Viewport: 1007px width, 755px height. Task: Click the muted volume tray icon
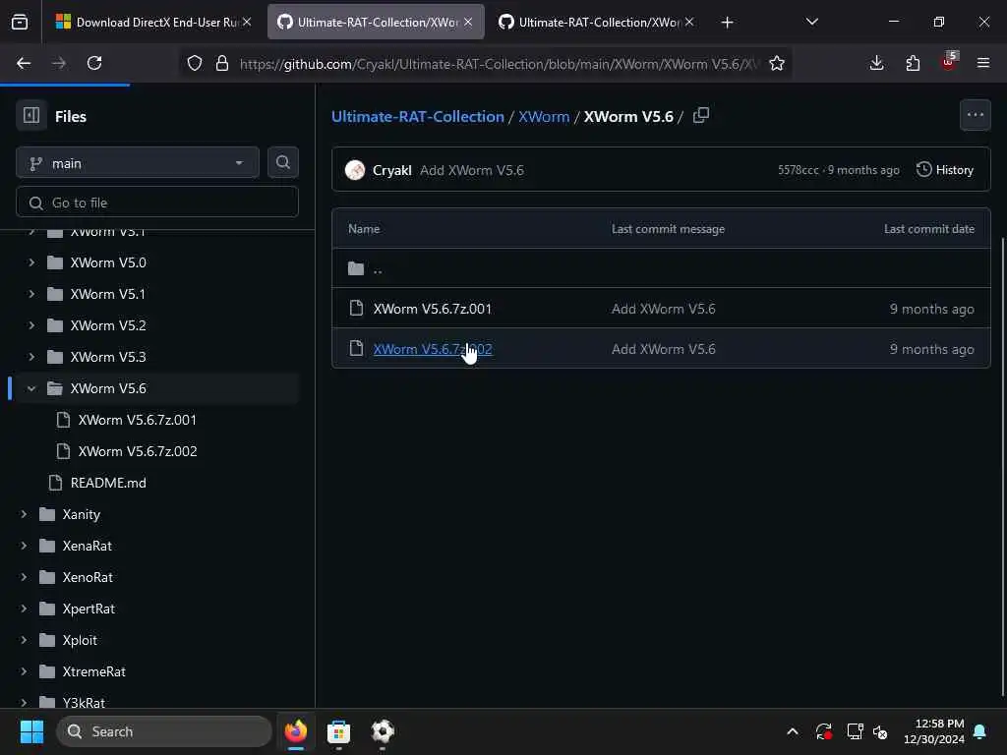(x=880, y=731)
